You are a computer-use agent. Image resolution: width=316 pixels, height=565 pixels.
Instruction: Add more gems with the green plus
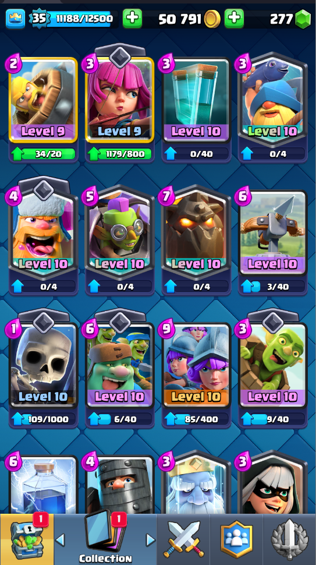coord(234,19)
